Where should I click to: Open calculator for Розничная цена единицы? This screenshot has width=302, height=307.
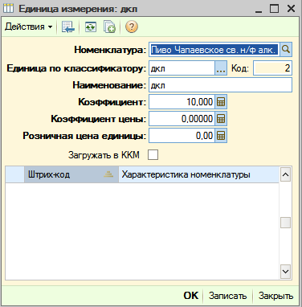tap(221, 136)
